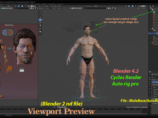Click the filter funnel icon in center editor header
Screen dimensions: 158x118
click(x=113, y=8)
